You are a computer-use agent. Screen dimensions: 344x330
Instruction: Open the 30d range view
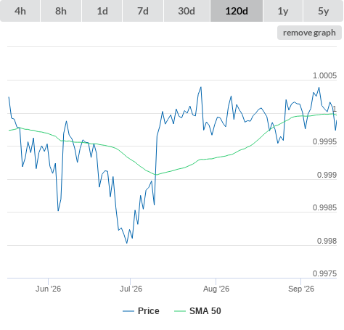(x=187, y=11)
